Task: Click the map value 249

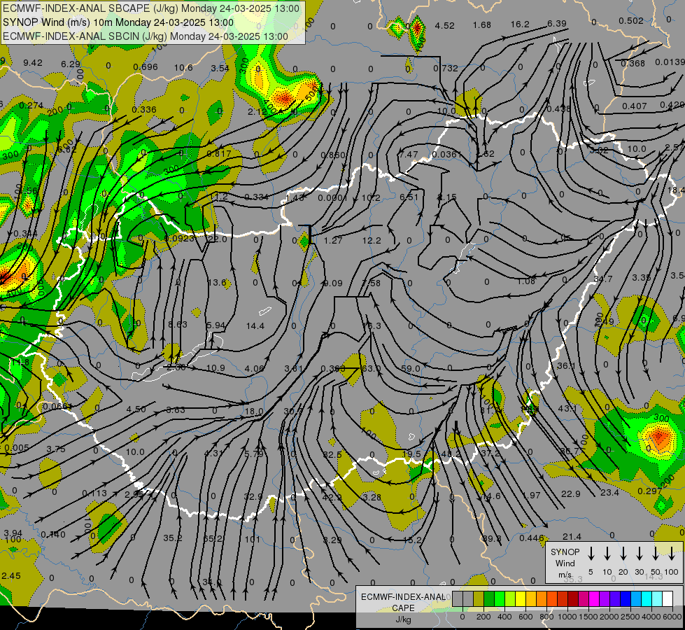Action: coord(605,322)
